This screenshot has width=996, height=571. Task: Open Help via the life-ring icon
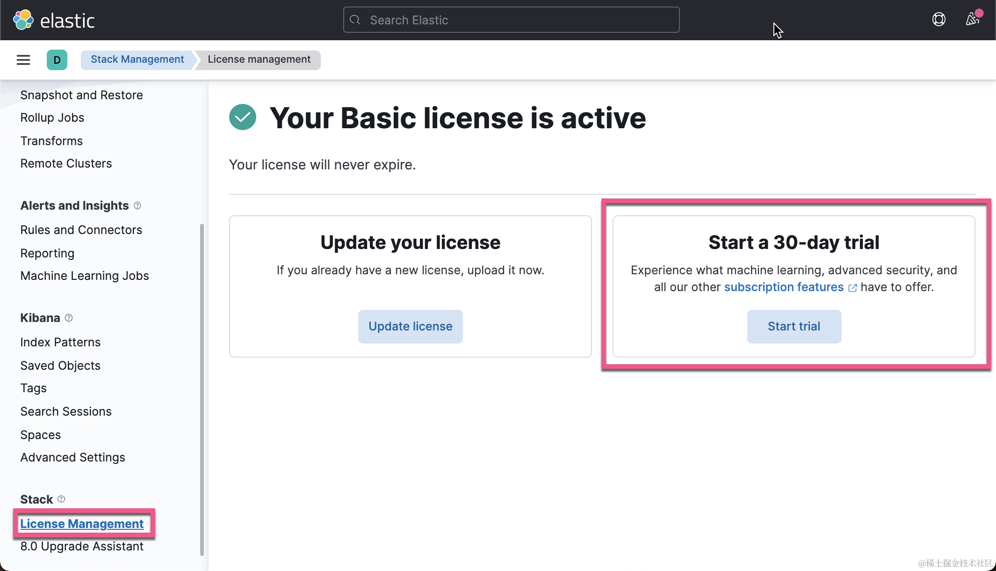coord(938,20)
